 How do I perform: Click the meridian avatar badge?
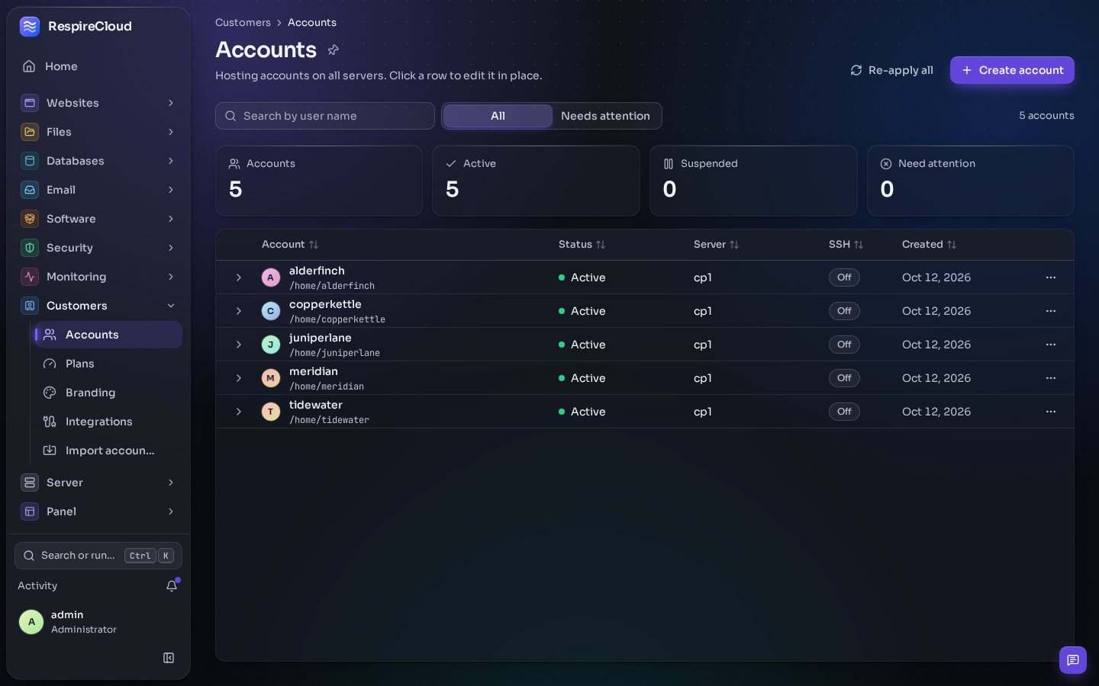pos(271,378)
